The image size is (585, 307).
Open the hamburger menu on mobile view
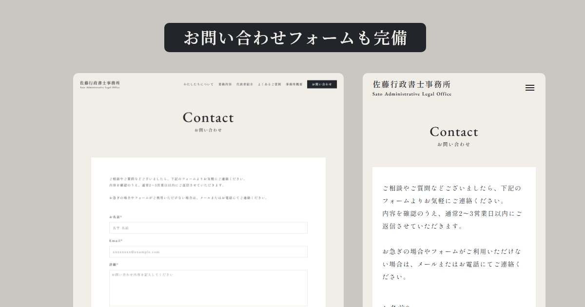[529, 88]
